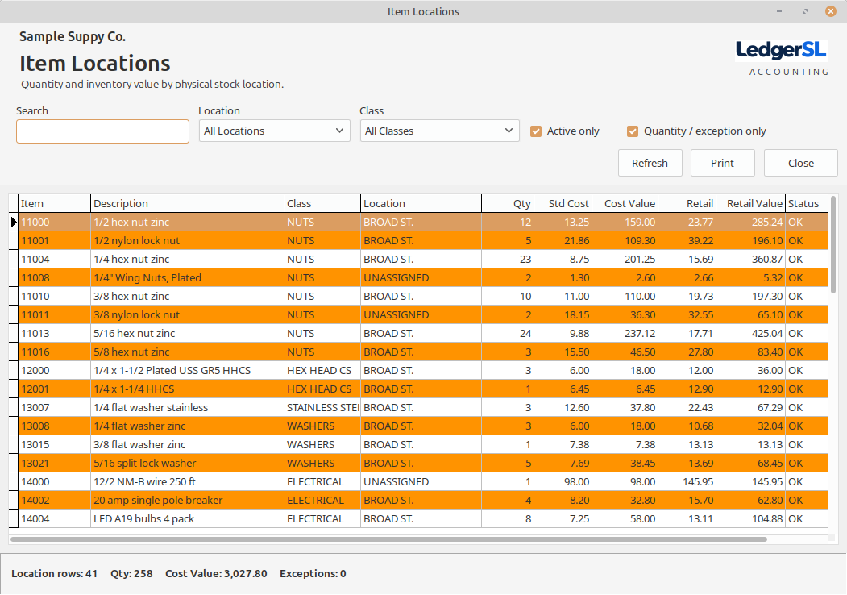847x595 pixels.
Task: Sort by the Location column header
Action: click(x=421, y=204)
